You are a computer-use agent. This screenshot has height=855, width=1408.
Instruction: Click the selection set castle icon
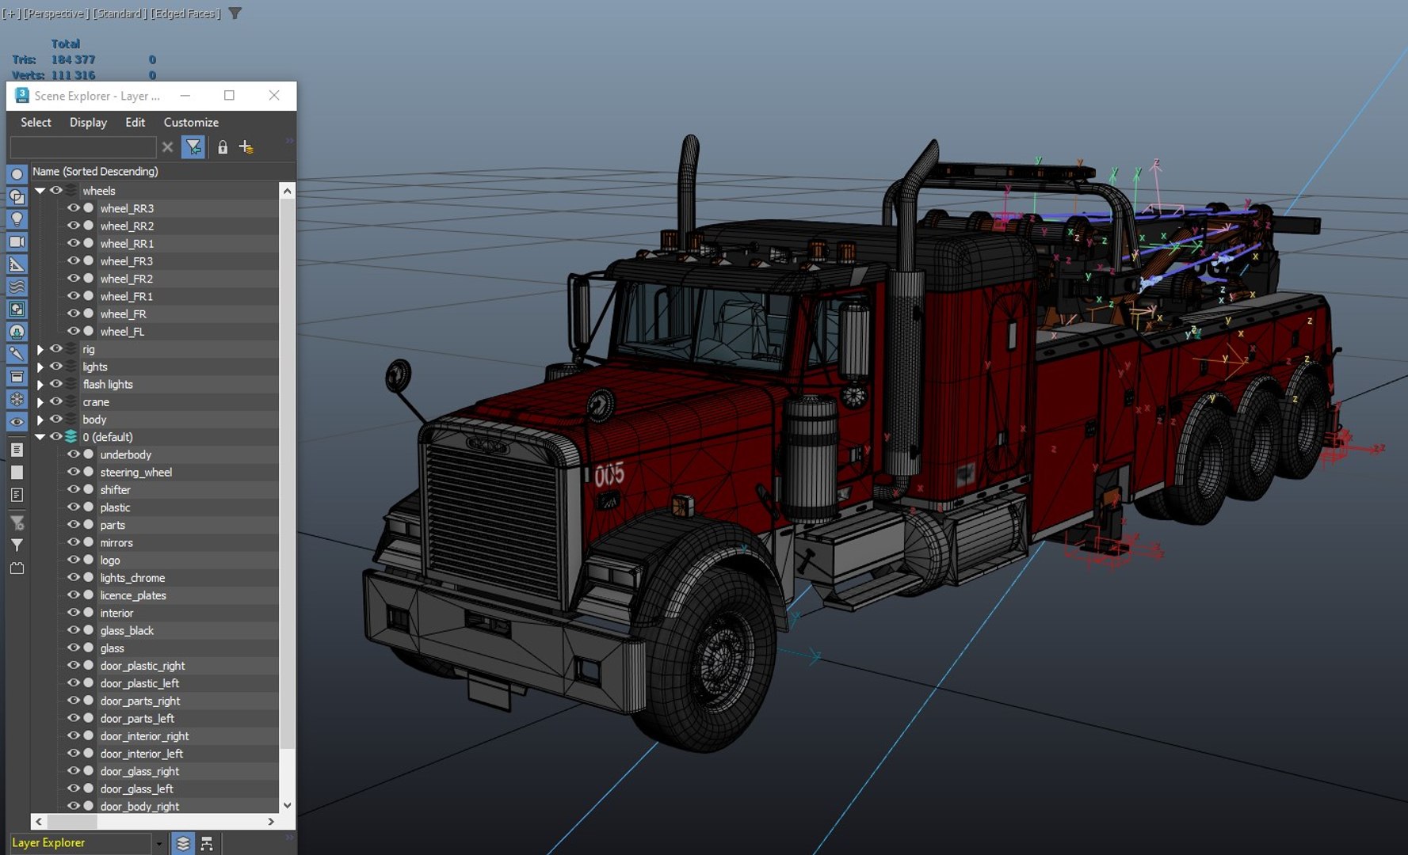[17, 568]
